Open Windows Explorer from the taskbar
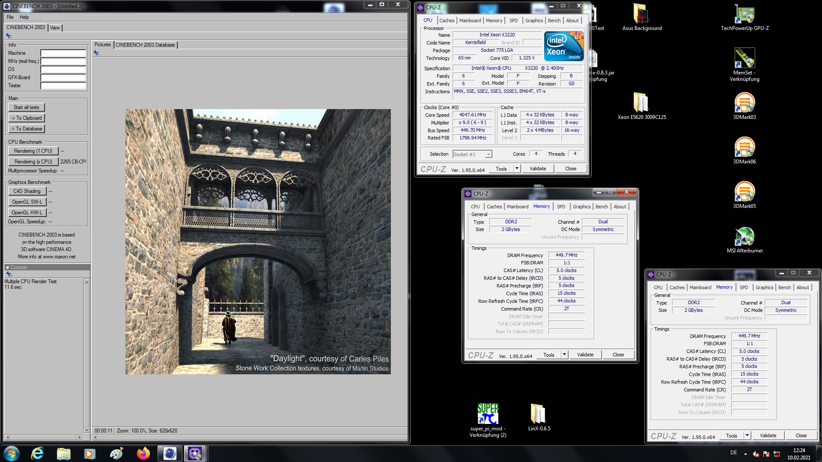The height and width of the screenshot is (462, 822). [64, 453]
